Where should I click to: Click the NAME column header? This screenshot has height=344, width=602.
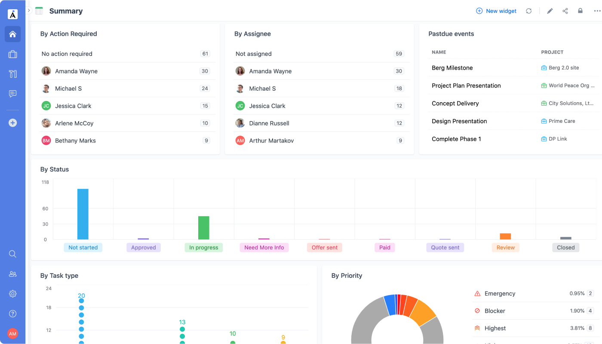439,52
